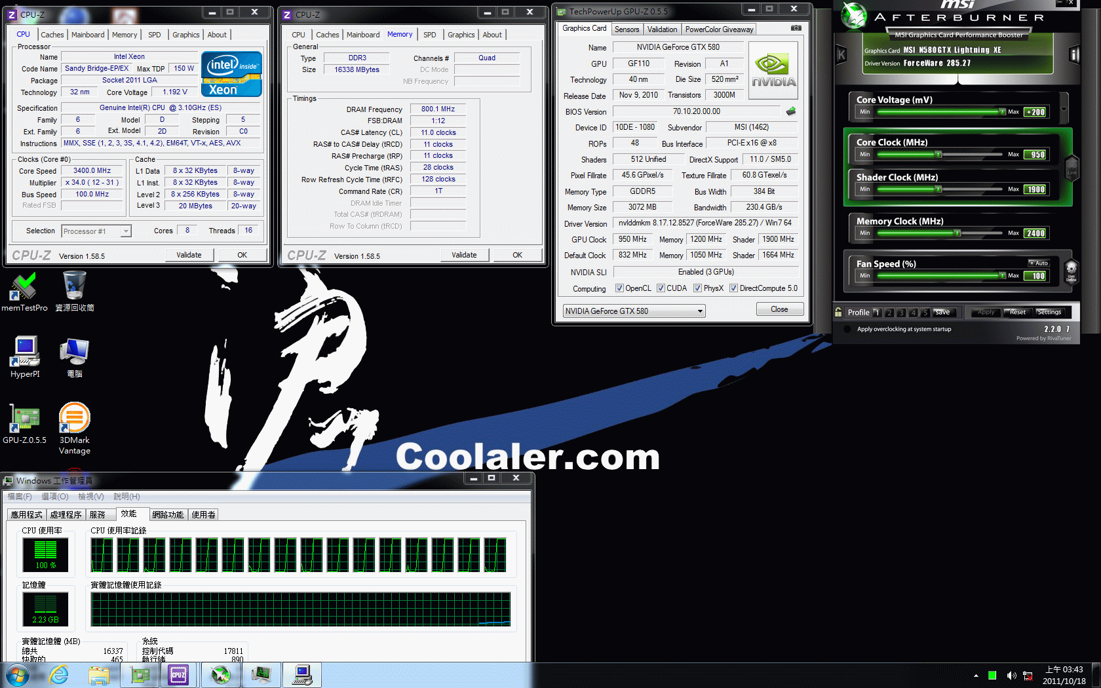Switch to HyperPI taskbar button
This screenshot has width=1101, height=688.
pos(302,675)
